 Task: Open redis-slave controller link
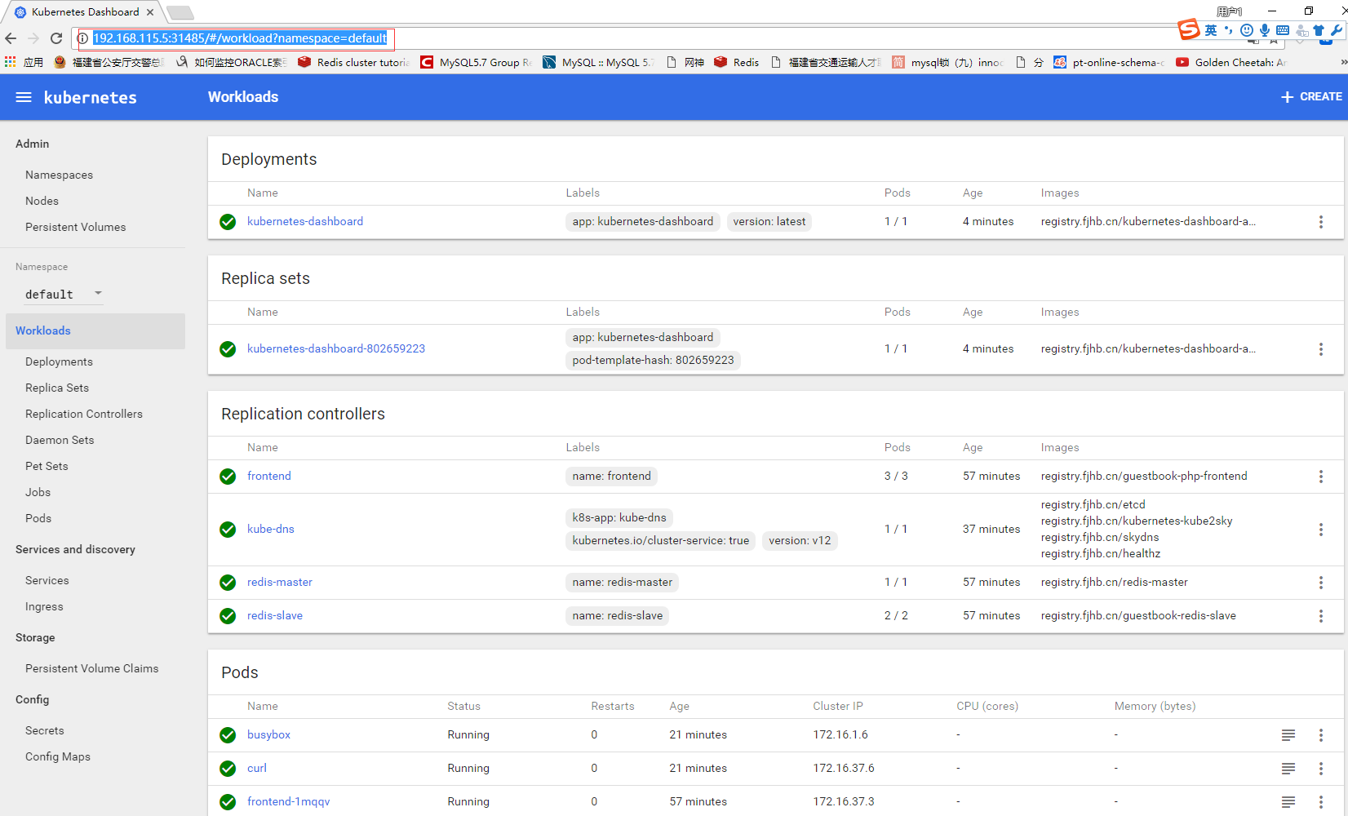coord(275,616)
